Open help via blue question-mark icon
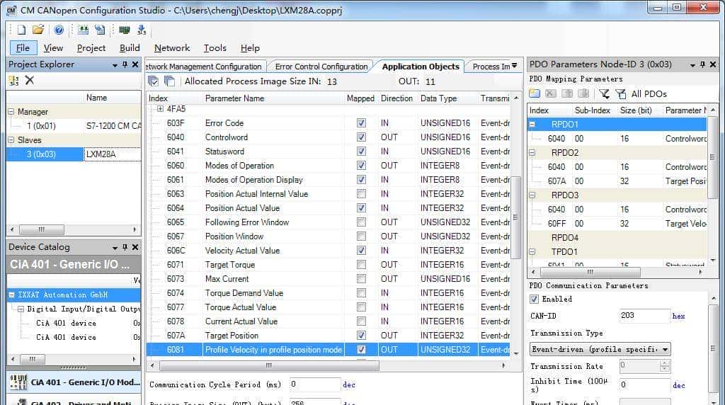This screenshot has height=405, width=725. pos(59,30)
